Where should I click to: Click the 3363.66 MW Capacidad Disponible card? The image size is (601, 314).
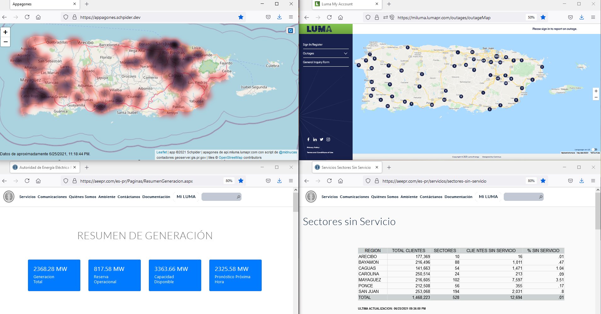(175, 275)
